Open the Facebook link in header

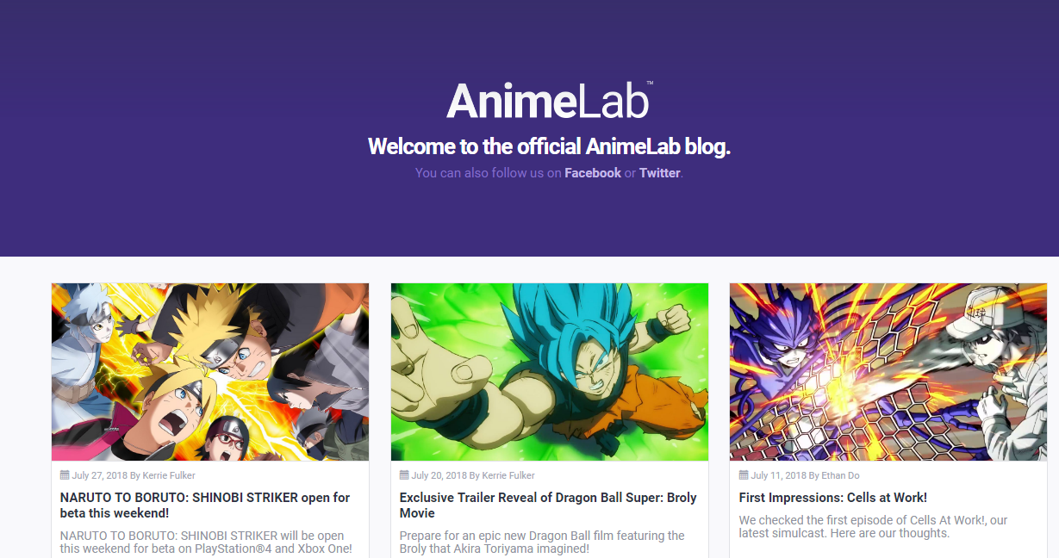point(593,173)
